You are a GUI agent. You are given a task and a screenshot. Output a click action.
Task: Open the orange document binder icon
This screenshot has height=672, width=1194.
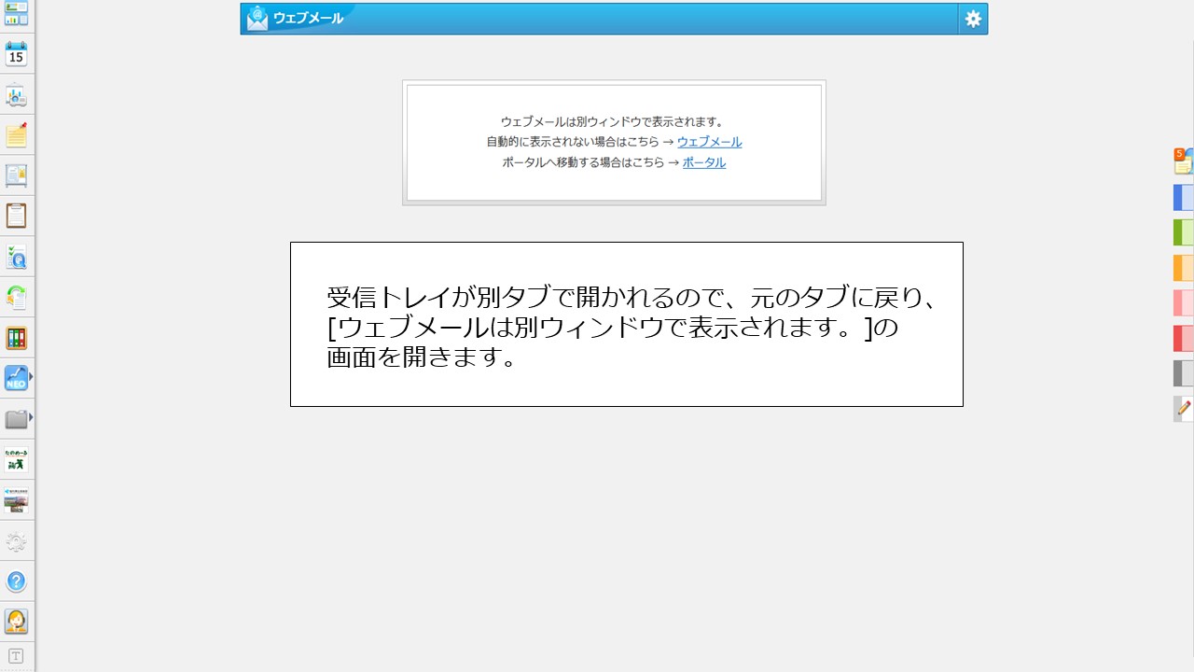17,337
